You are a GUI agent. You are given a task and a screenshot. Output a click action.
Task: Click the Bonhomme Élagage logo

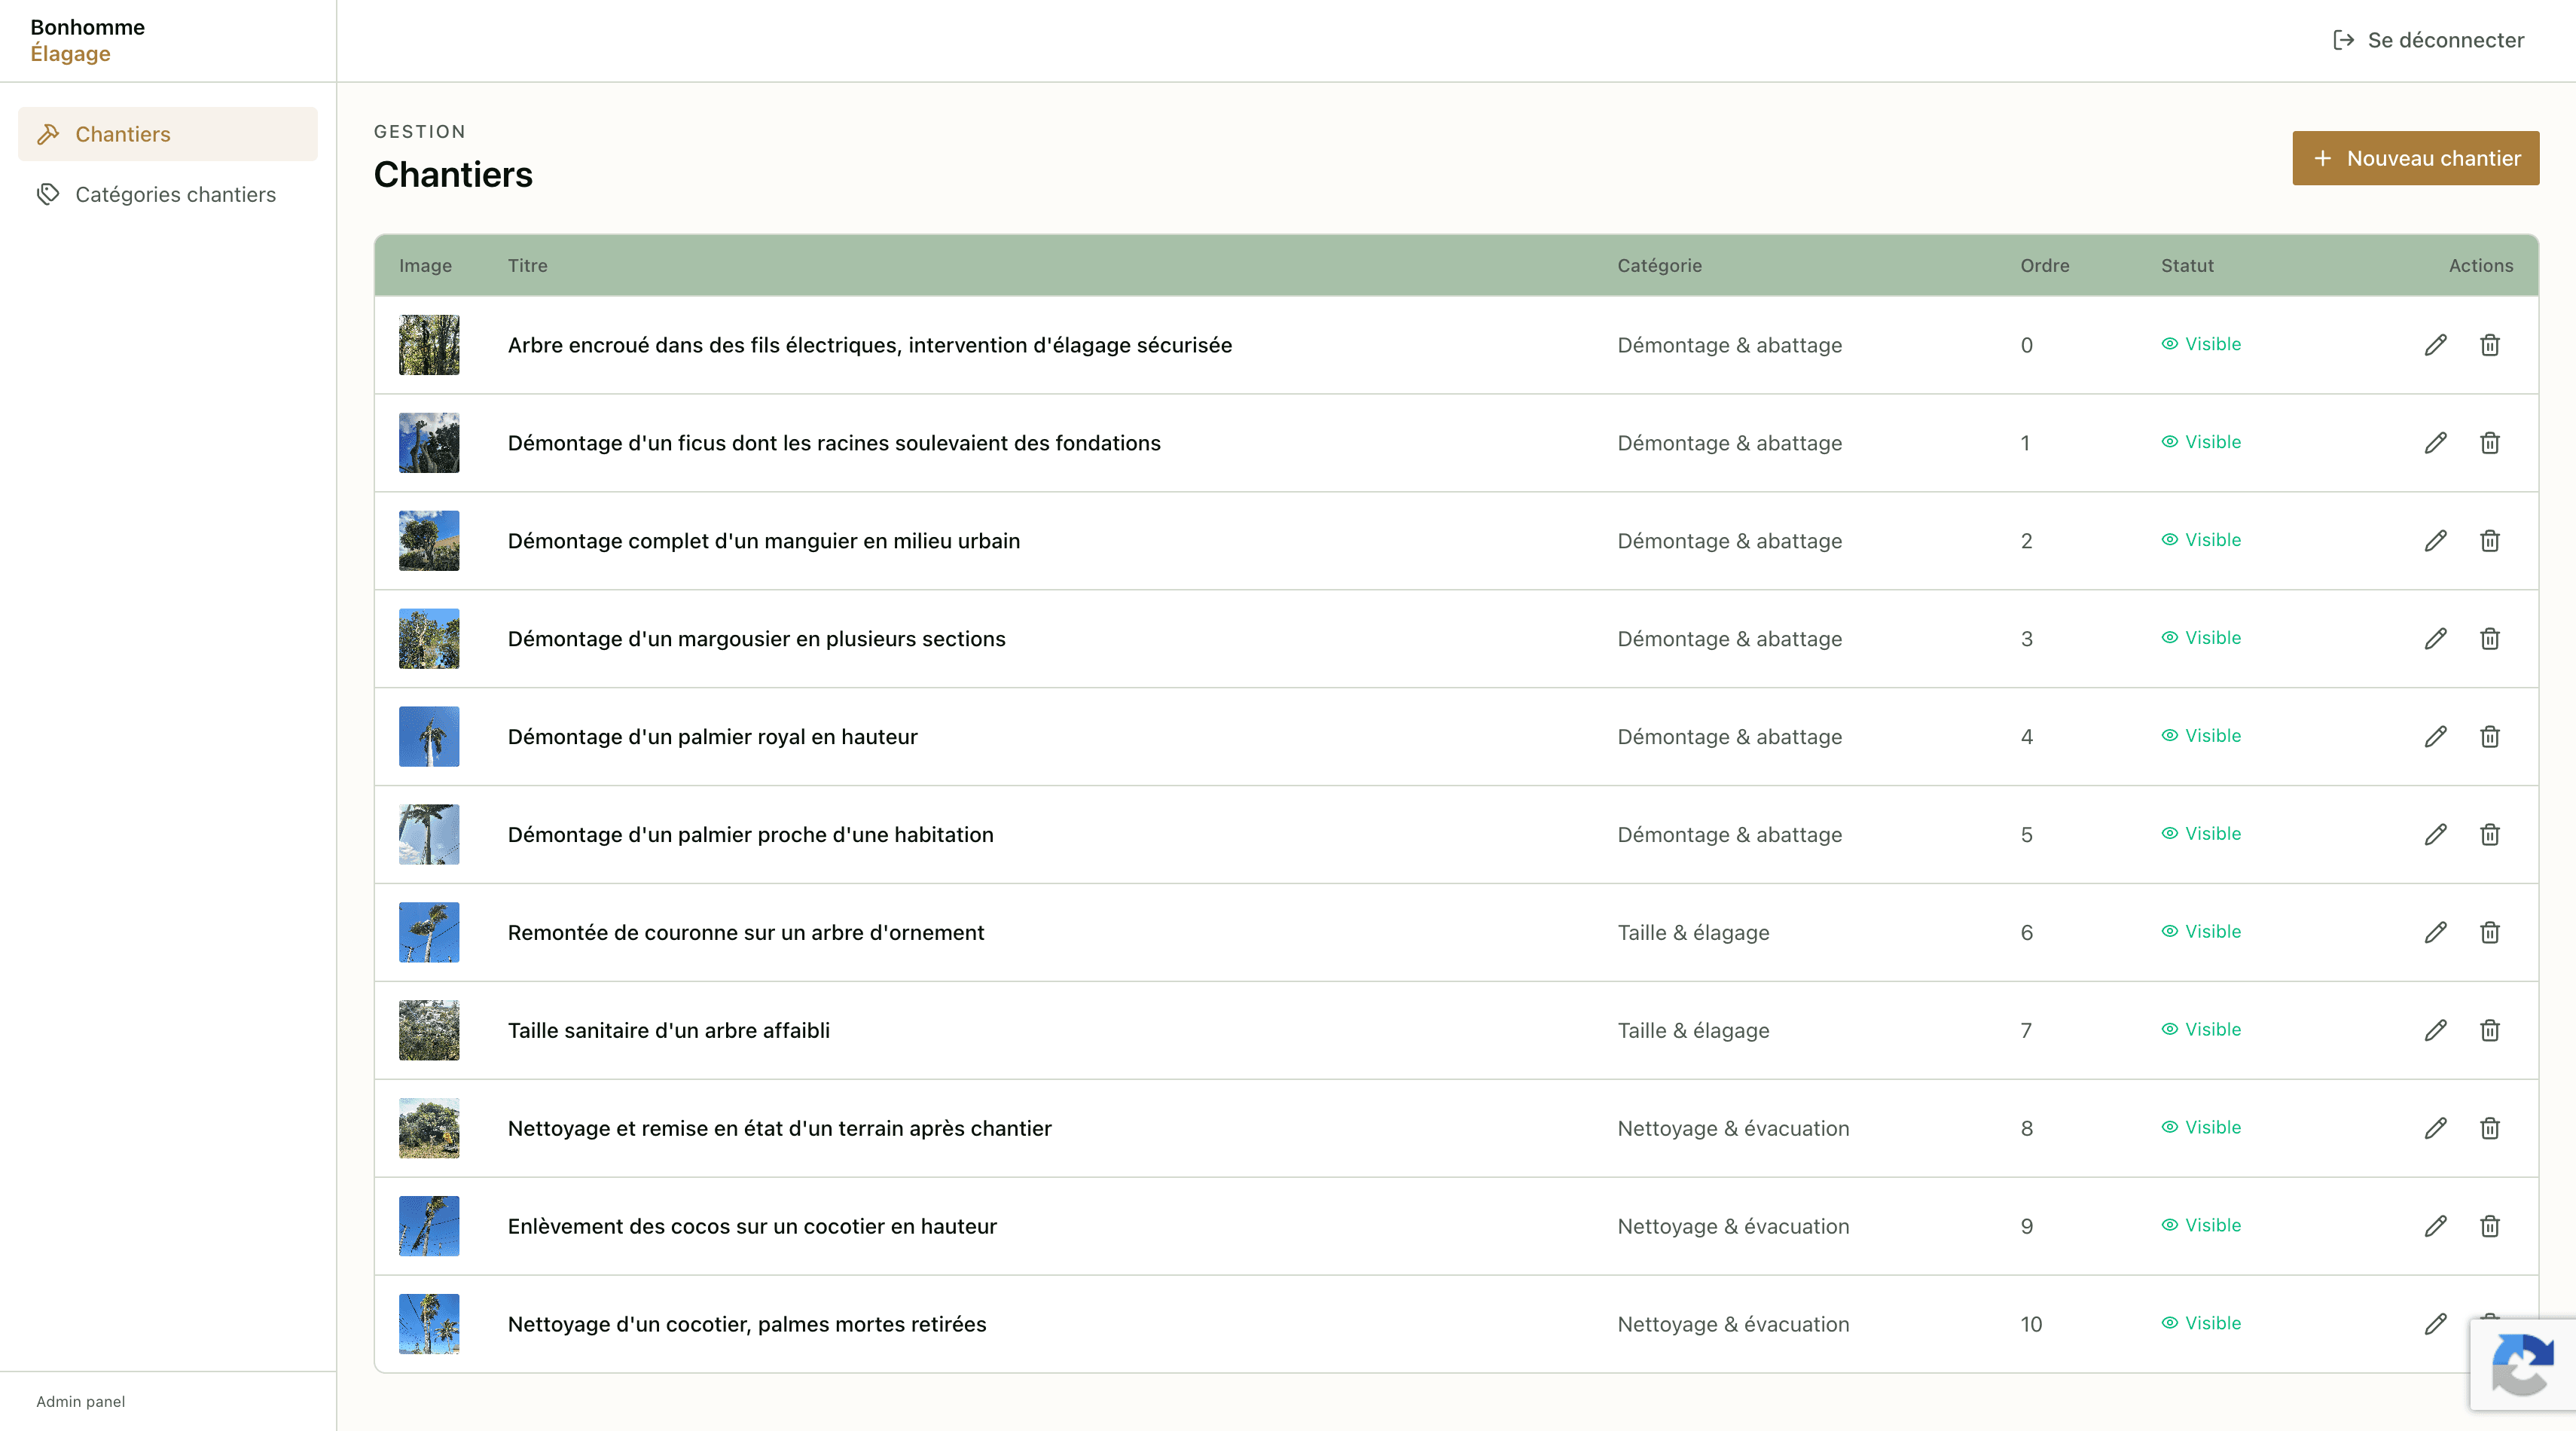coord(88,40)
